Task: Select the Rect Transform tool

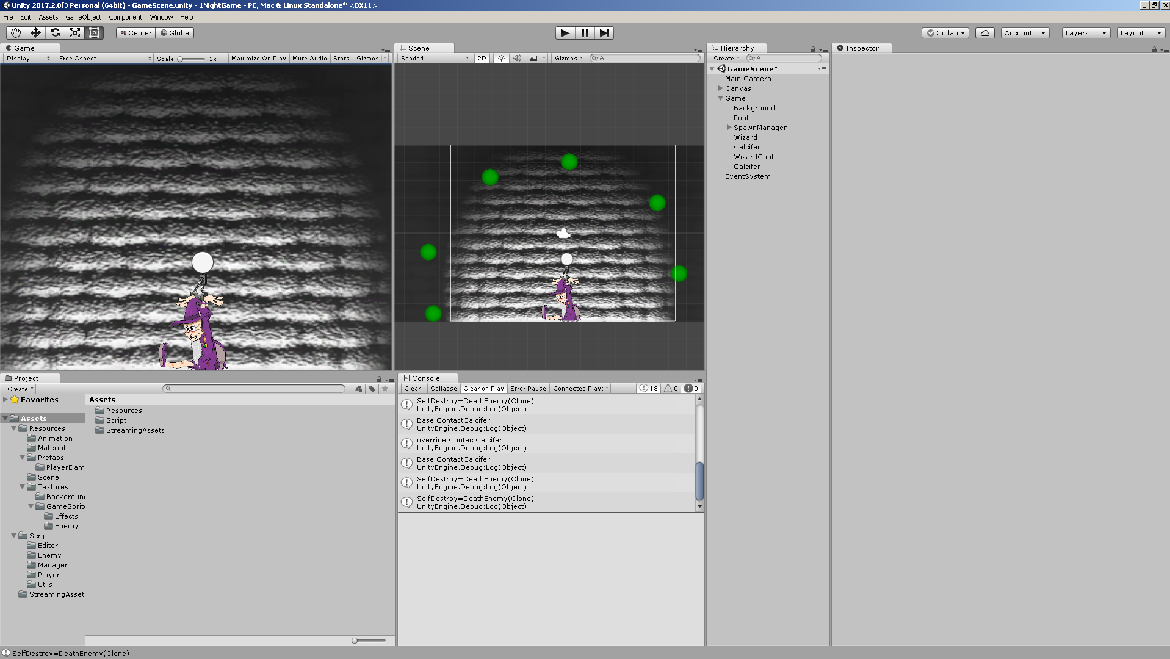Action: [x=94, y=33]
